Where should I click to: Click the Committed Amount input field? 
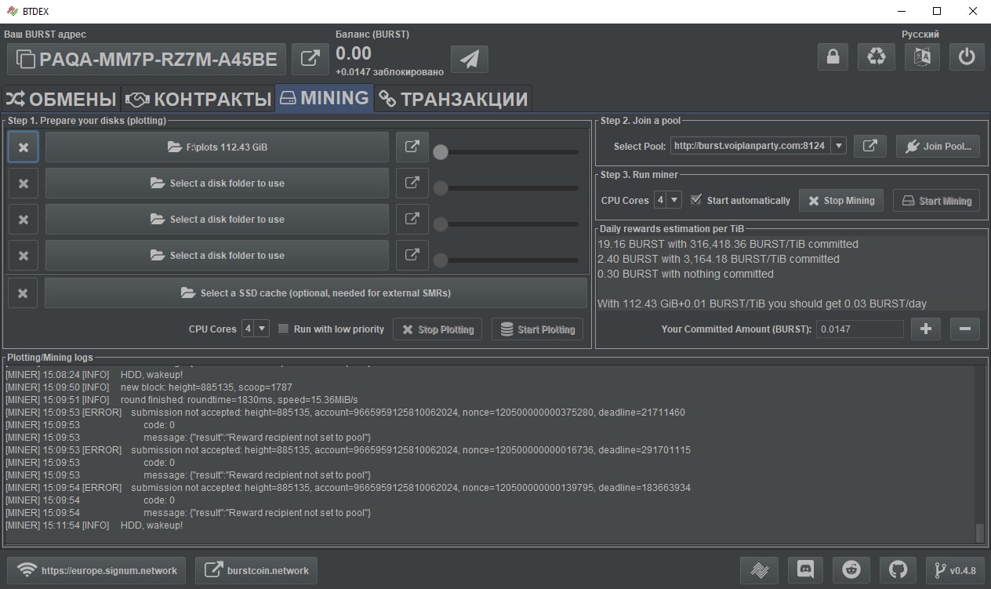click(x=859, y=329)
